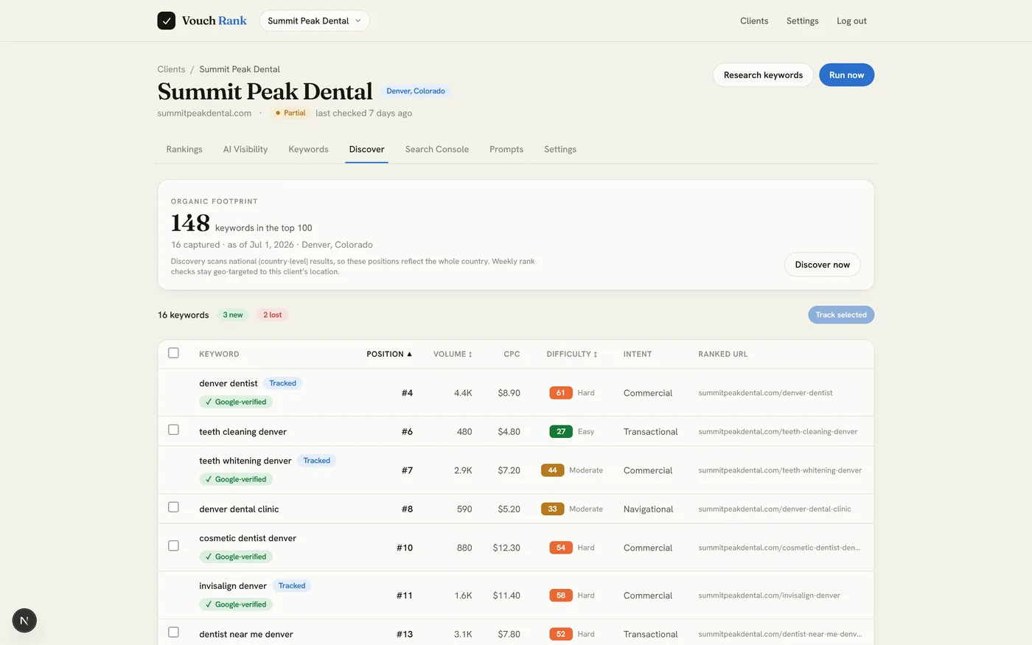1032x645 pixels.
Task: Toggle the select-all keywords checkbox
Action: (173, 353)
